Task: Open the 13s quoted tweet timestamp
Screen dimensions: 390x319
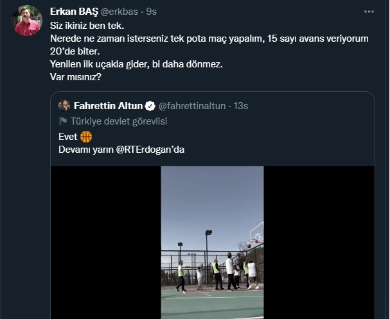Action: (241, 106)
